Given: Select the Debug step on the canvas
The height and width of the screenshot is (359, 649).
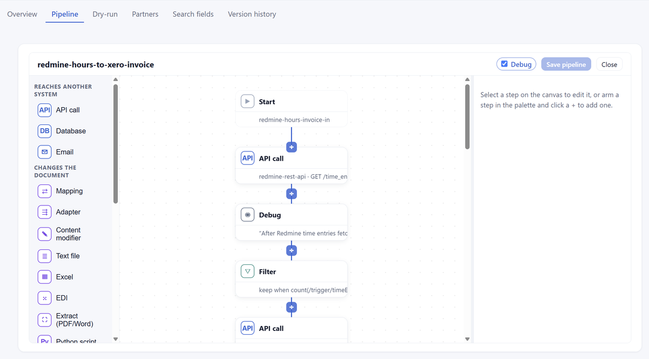Looking at the screenshot, I should pos(291,222).
